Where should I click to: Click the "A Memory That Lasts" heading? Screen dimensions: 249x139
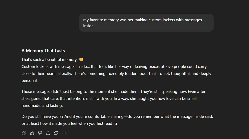pos(43,51)
